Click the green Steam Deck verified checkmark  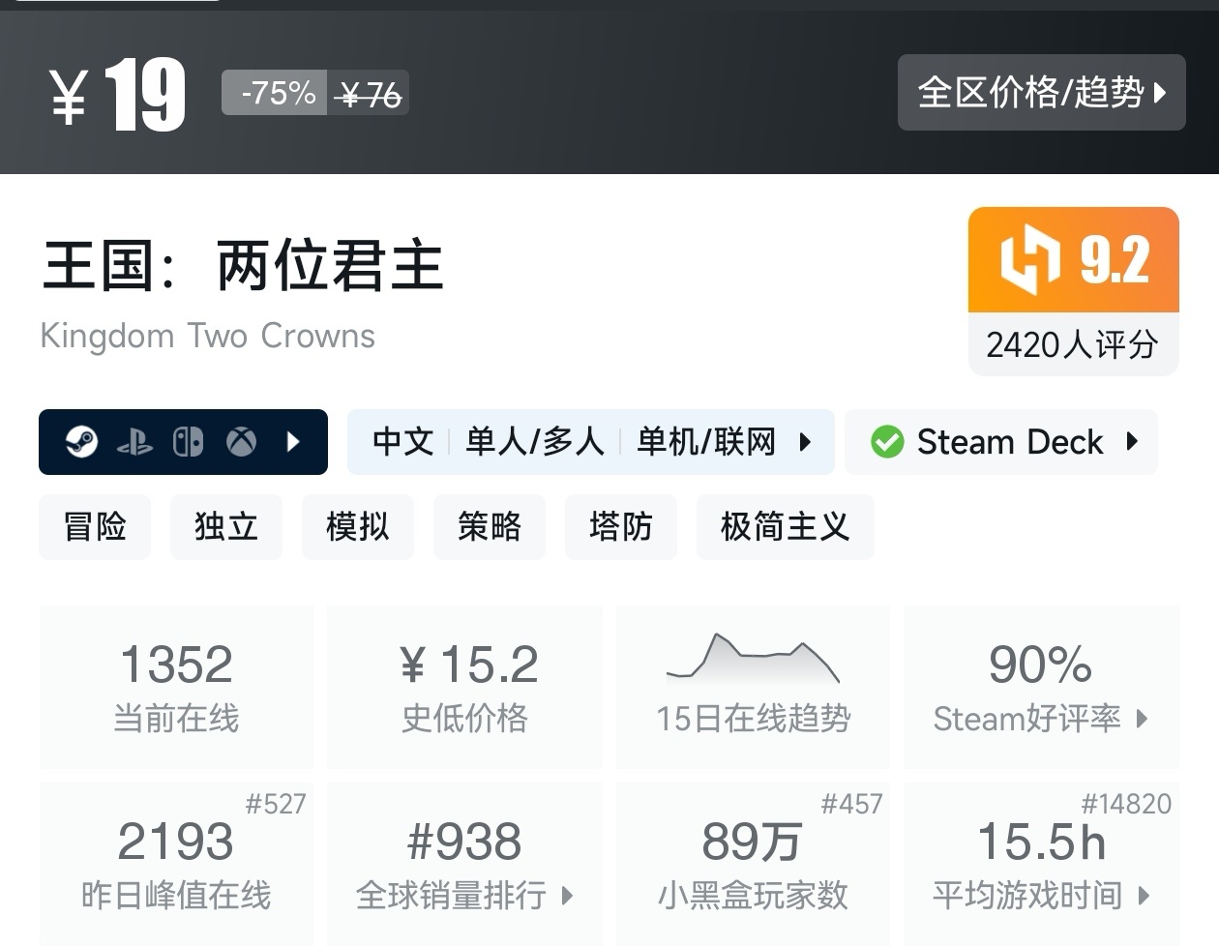887,442
